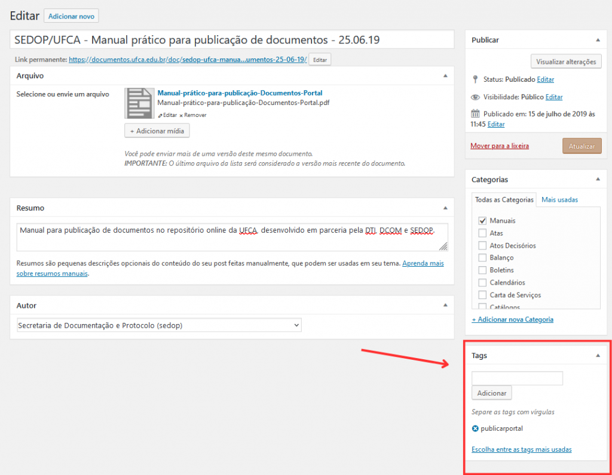Click the Status pin icon
This screenshot has height=475, width=612.
[x=475, y=79]
